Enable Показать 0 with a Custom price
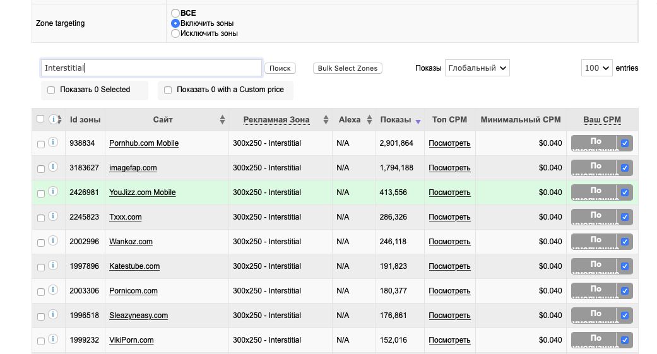 pos(168,90)
